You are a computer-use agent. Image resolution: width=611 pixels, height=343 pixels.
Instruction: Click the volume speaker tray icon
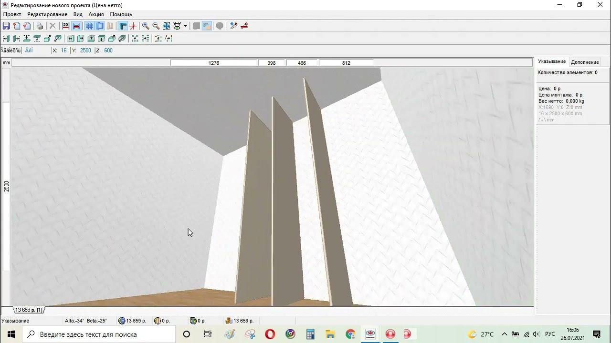point(536,334)
